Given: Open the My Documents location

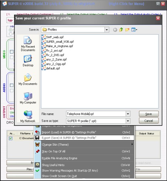Looking at the screenshot, I should pos(28,79).
